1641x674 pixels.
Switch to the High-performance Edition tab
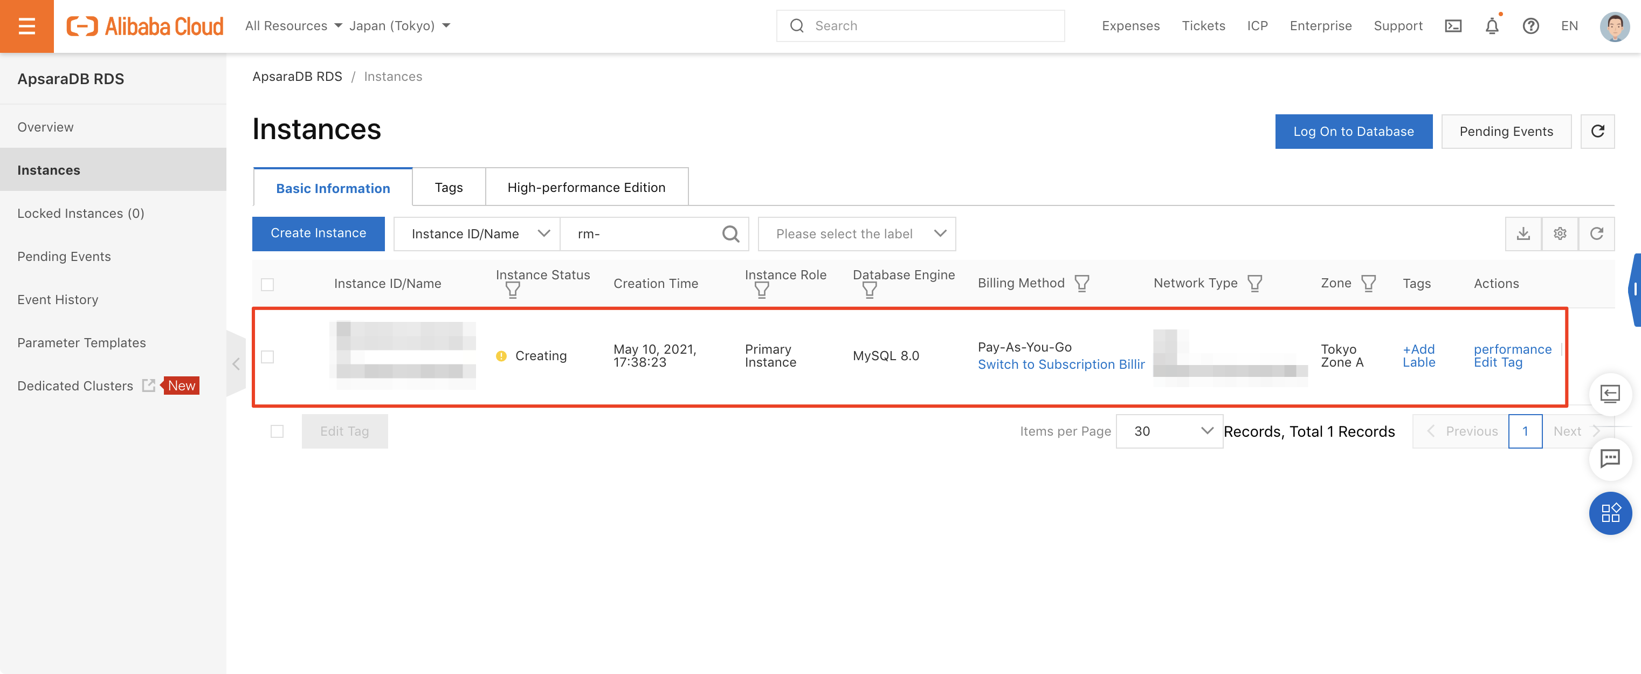586,187
